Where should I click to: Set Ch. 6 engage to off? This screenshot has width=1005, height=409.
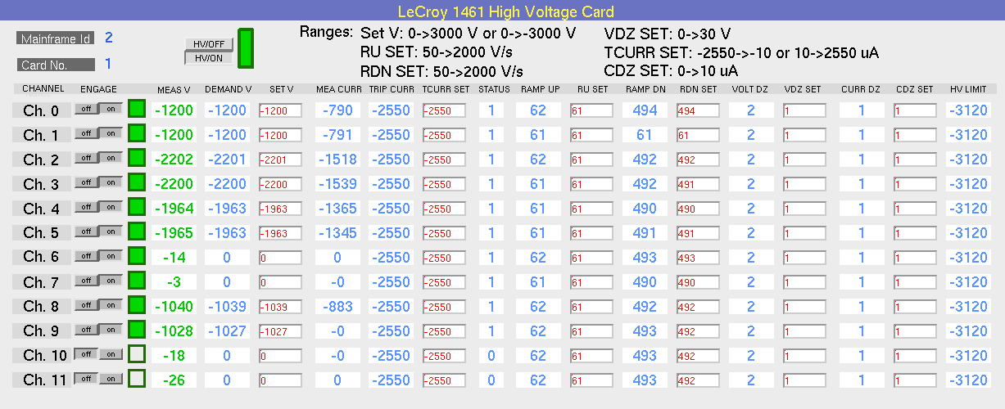(86, 256)
